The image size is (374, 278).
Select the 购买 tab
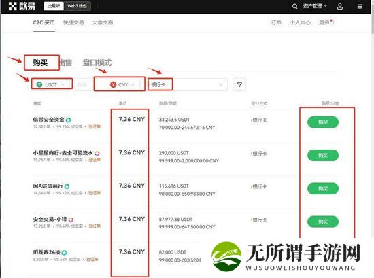pyautogui.click(x=40, y=63)
